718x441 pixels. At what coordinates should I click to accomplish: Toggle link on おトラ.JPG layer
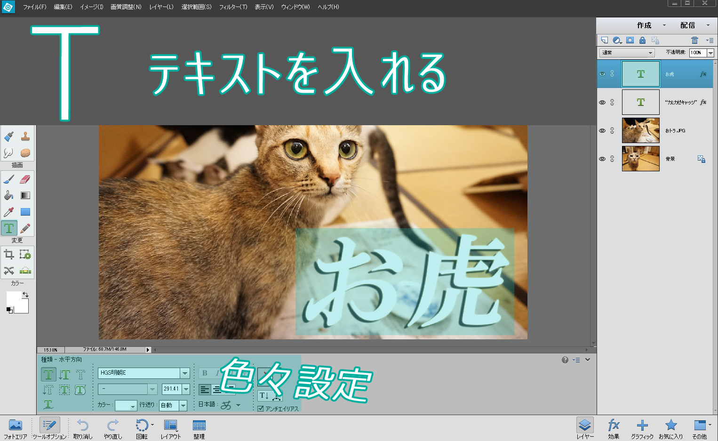pos(612,130)
